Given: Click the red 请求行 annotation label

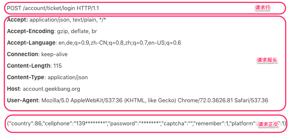Looking at the screenshot, I should point(263,8).
